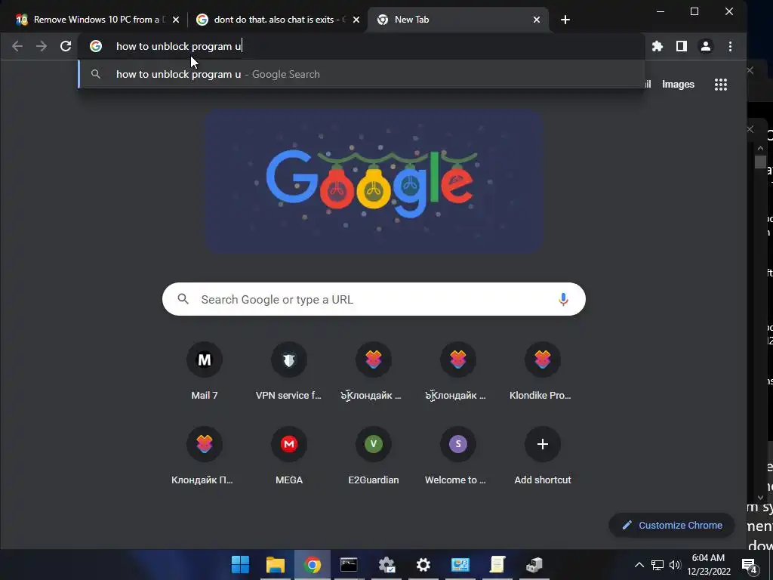Viewport: 773px width, 580px height.
Task: Close the dont do that tab
Action: [356, 20]
